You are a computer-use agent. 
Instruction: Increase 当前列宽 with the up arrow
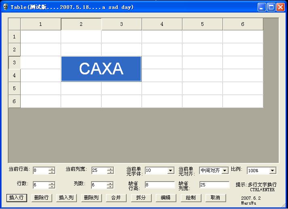(110, 169)
